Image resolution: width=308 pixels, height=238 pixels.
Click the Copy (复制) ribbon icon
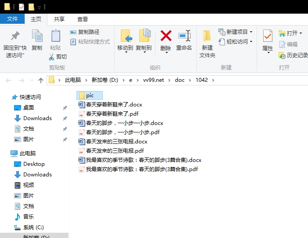pyautogui.click(x=37, y=36)
